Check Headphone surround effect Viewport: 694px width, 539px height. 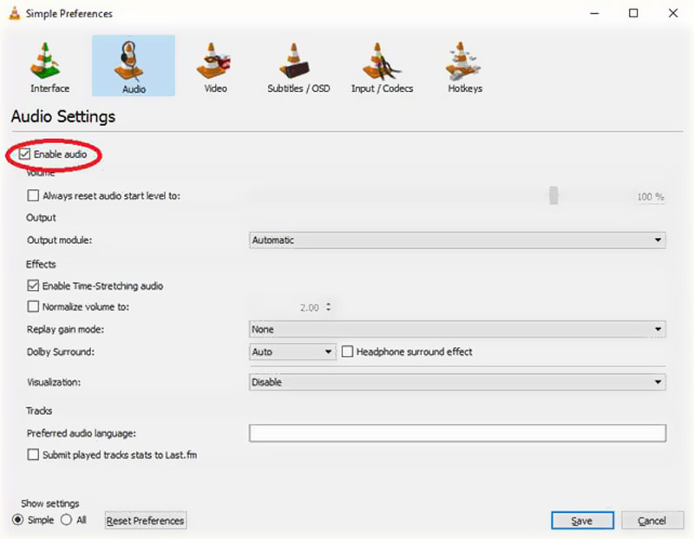(x=347, y=352)
